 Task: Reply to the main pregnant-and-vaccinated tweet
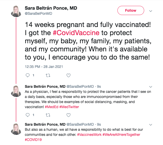pos(28,75)
